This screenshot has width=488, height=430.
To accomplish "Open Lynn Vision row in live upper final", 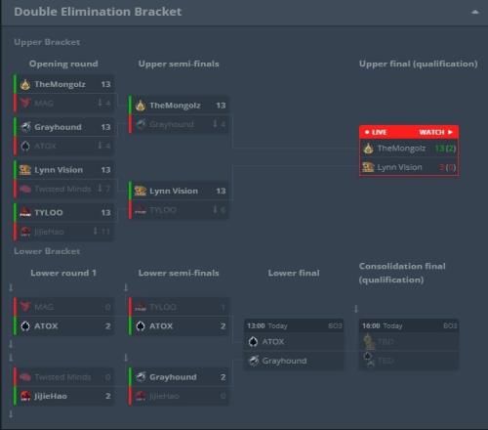I will 409,167.
